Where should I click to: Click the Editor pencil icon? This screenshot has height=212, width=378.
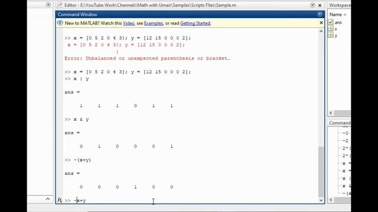click(60, 5)
